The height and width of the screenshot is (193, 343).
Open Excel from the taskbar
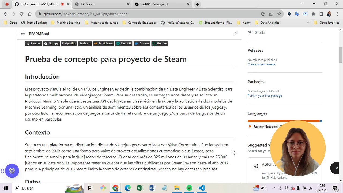pos(140,188)
